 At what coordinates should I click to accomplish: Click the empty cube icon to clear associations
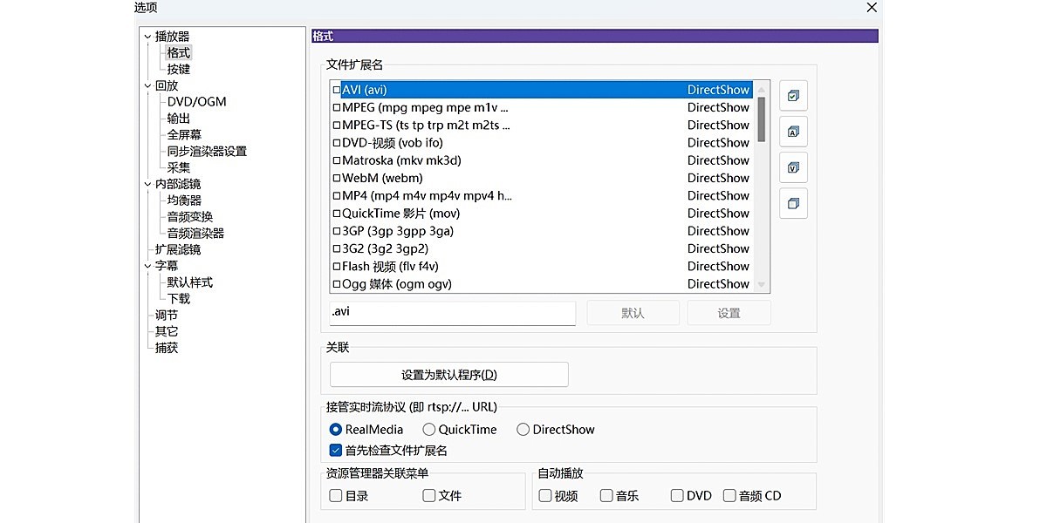point(793,203)
